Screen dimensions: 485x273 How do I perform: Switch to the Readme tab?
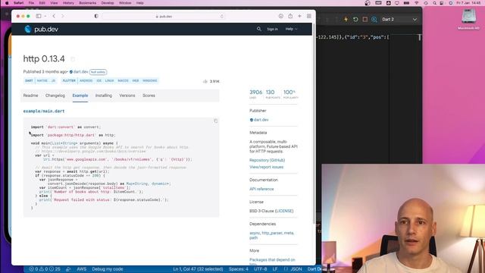click(x=30, y=96)
